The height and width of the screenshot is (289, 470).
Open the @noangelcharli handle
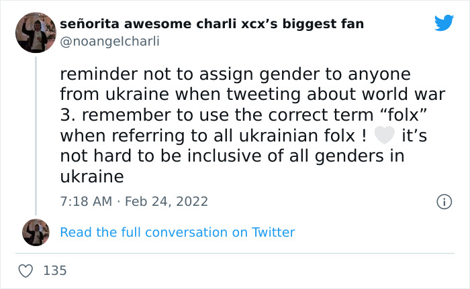click(110, 41)
